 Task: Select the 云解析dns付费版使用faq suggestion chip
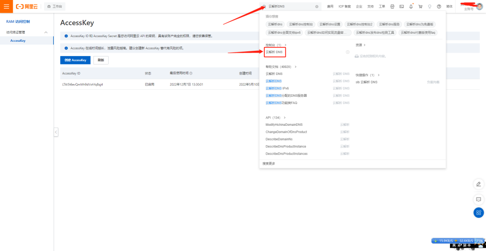(418, 32)
